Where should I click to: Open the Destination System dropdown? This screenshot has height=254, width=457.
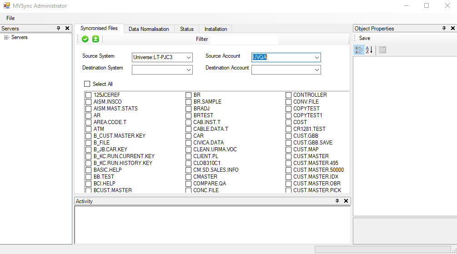point(189,70)
